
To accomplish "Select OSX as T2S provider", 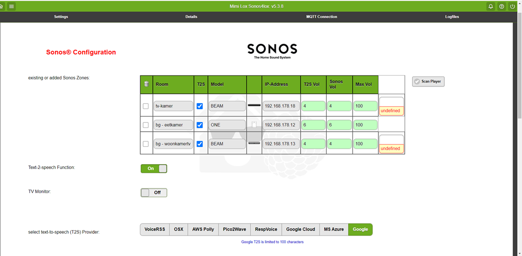I will coord(179,230).
